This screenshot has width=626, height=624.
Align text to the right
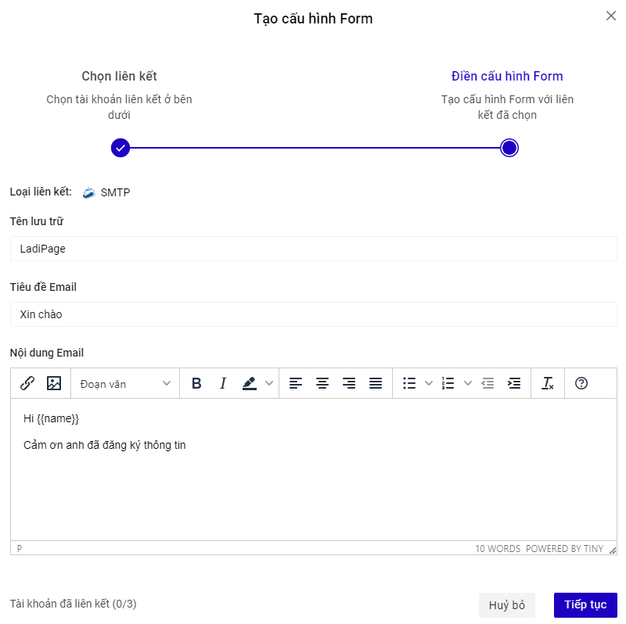[x=349, y=383]
